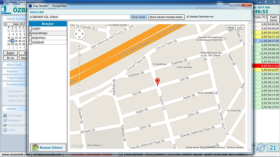The image size is (280, 157).
Task: Click the Teslim Süresi column header
Action: pos(273,19)
